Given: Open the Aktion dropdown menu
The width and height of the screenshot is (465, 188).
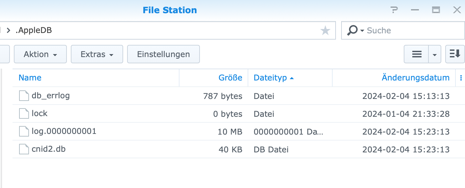Looking at the screenshot, I should tap(40, 54).
